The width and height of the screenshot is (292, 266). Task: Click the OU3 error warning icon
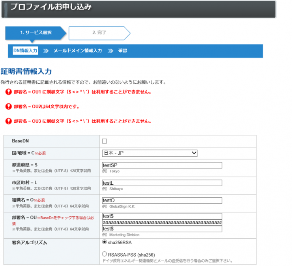(x=9, y=121)
